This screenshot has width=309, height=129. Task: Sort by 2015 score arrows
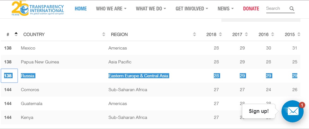(x=299, y=34)
